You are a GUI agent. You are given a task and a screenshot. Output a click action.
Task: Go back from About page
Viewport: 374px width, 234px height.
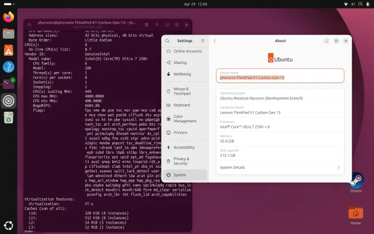[215, 41]
